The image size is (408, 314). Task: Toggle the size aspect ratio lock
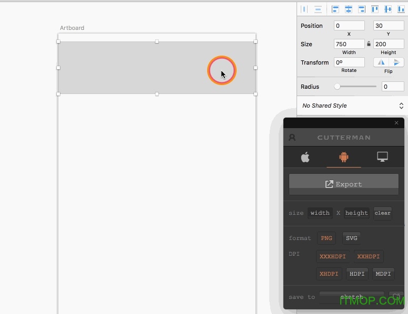point(369,44)
